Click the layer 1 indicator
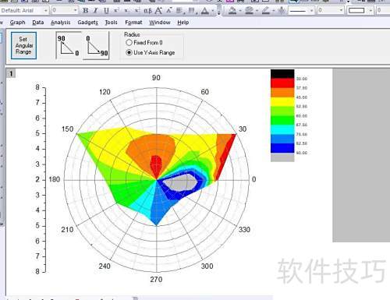 (11, 74)
